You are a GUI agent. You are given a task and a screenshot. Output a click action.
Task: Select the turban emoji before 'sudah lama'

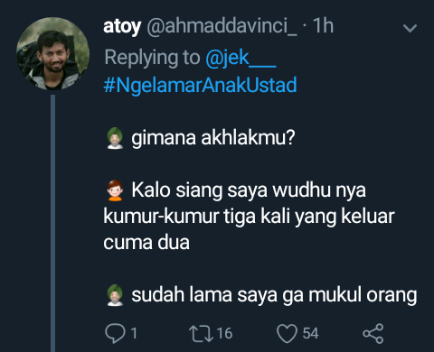(x=115, y=295)
